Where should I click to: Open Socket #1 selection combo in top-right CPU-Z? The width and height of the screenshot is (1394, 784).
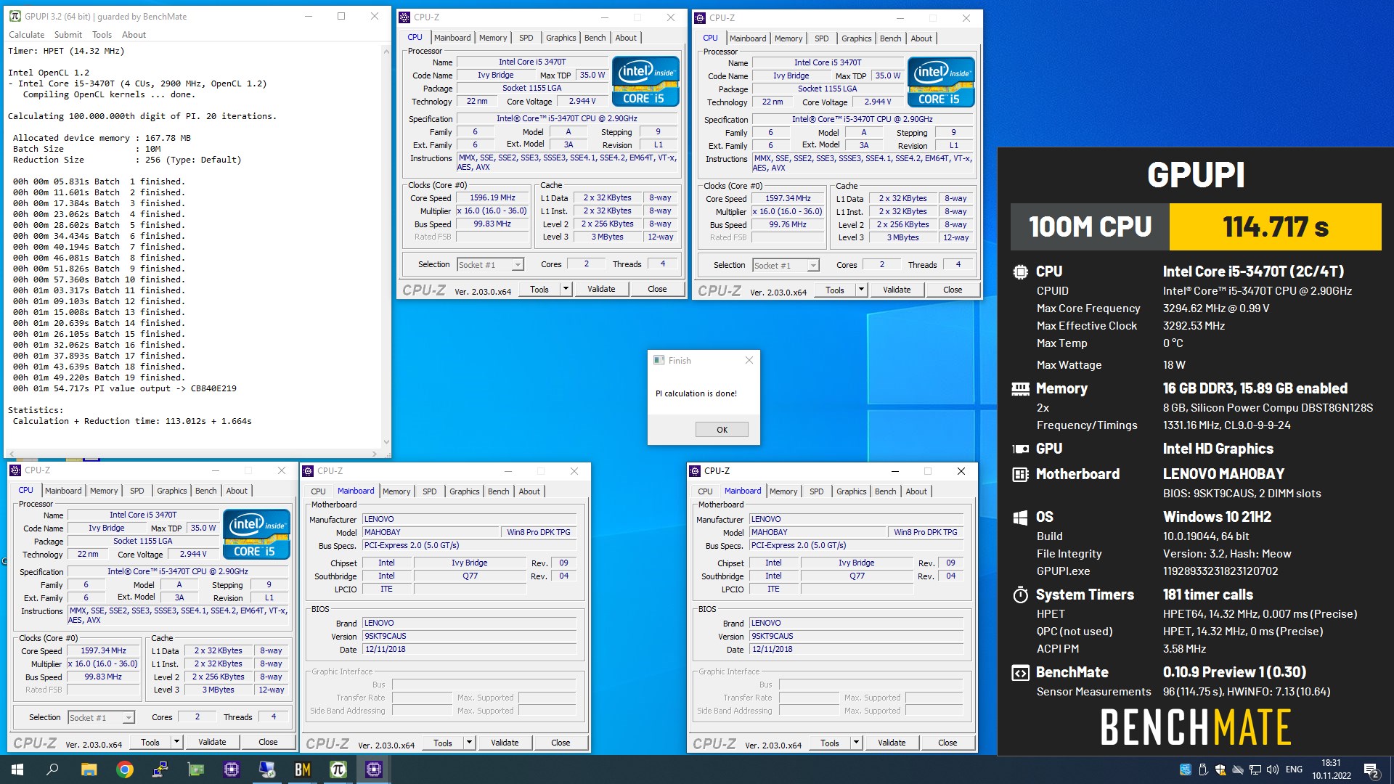[x=786, y=266]
